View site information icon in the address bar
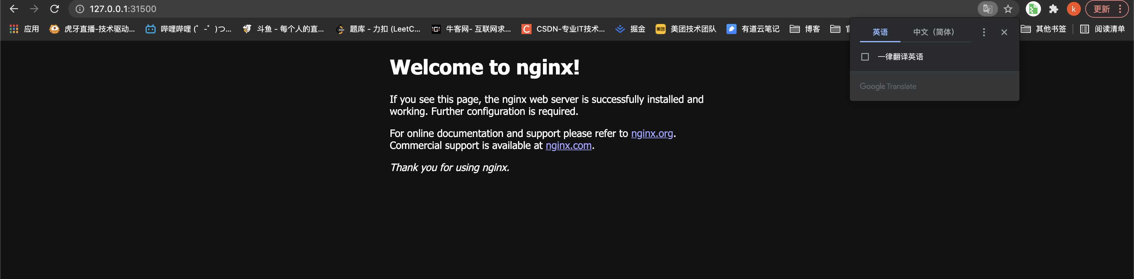The width and height of the screenshot is (1134, 279). [x=80, y=9]
